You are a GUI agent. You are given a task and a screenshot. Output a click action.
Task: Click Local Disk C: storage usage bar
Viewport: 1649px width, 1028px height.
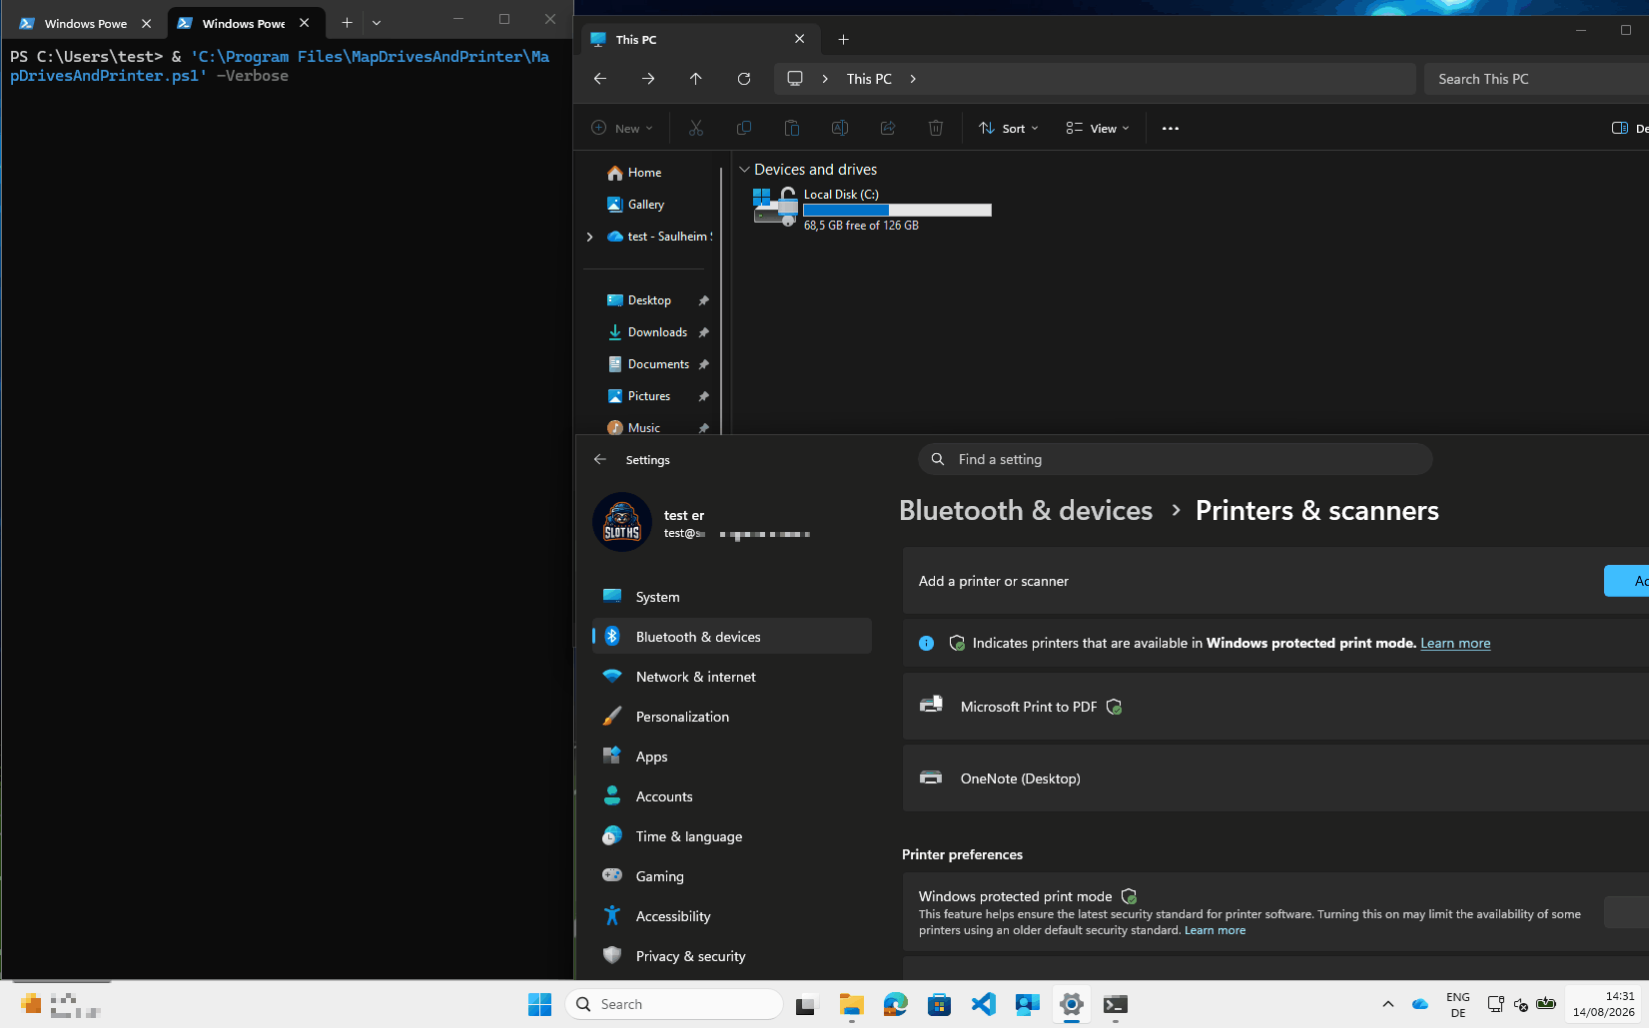coord(897,210)
